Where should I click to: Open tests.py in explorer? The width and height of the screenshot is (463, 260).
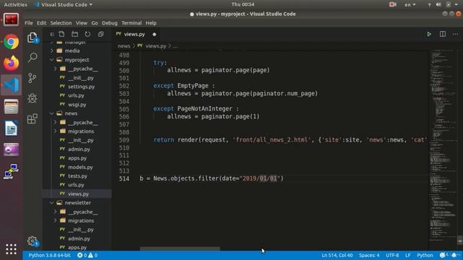pyautogui.click(x=77, y=176)
